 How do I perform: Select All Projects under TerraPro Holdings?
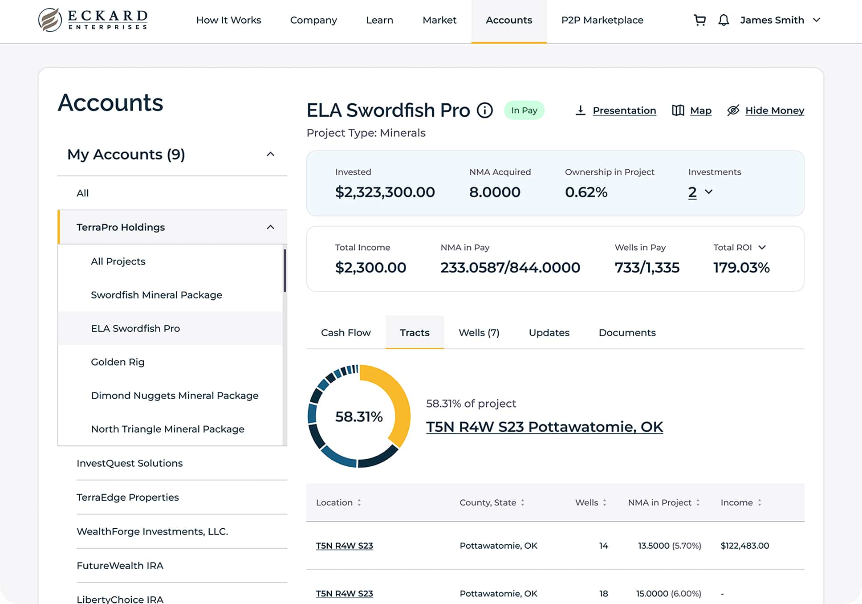171,261
